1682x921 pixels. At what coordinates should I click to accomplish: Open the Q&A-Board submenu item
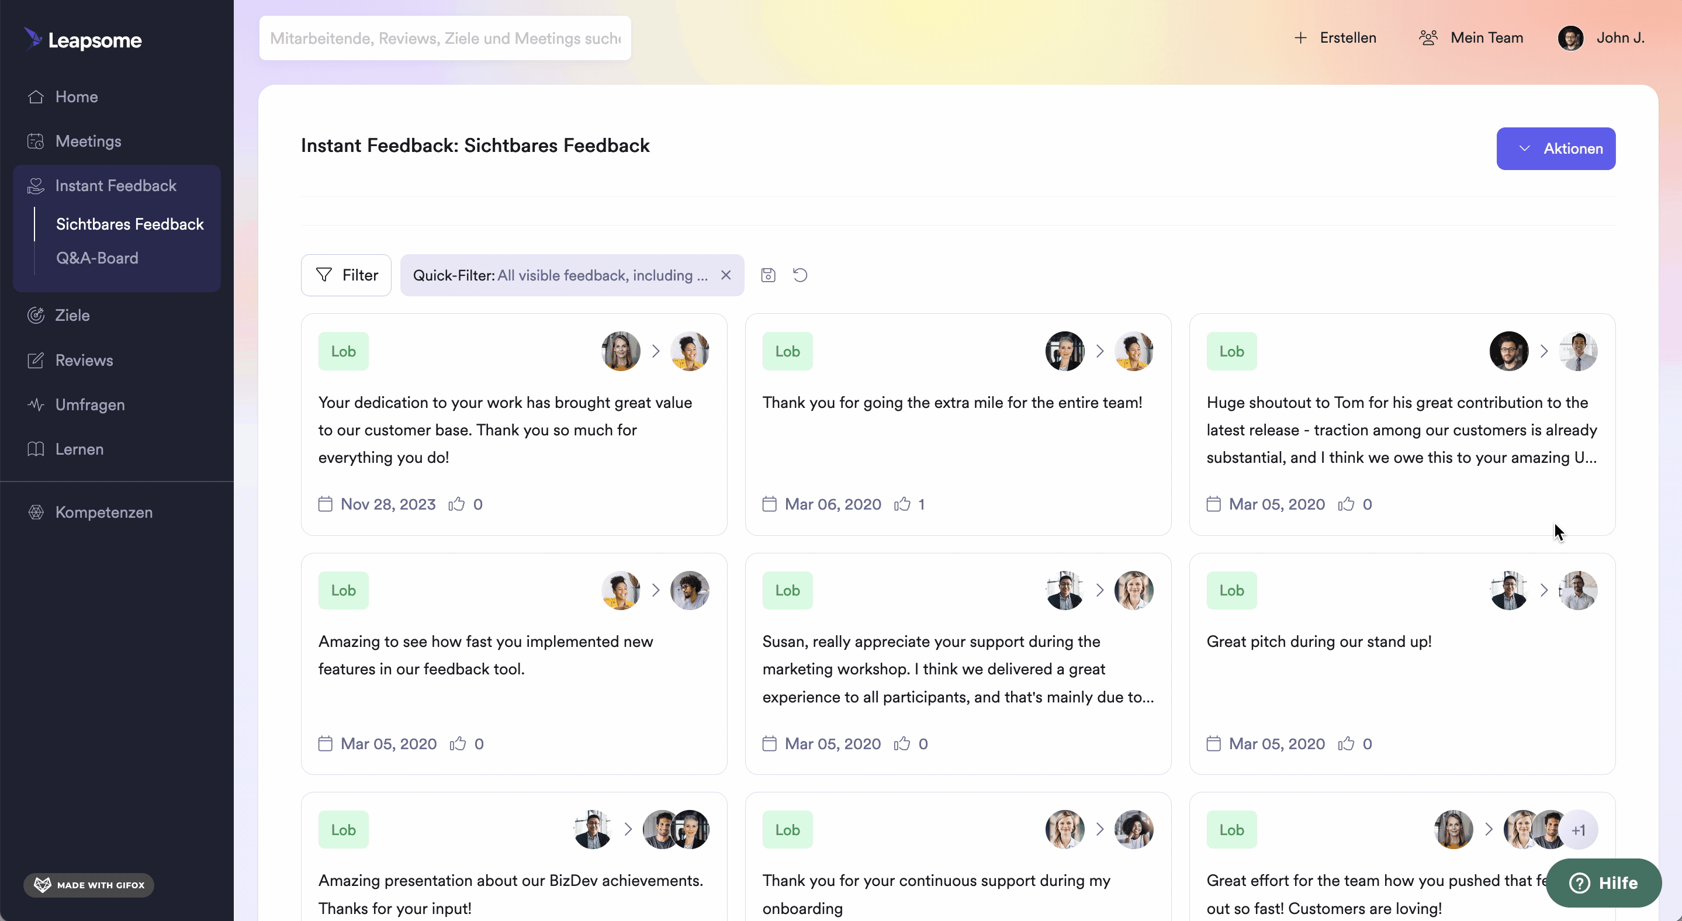pos(97,258)
